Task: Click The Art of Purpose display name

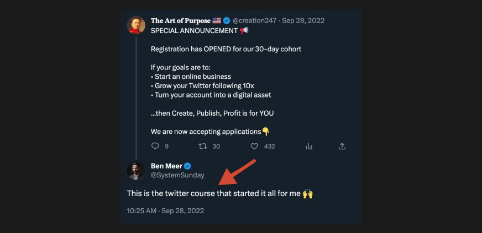Action: click(x=182, y=21)
